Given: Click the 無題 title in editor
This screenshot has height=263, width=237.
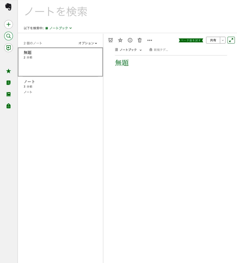Looking at the screenshot, I should (x=122, y=63).
